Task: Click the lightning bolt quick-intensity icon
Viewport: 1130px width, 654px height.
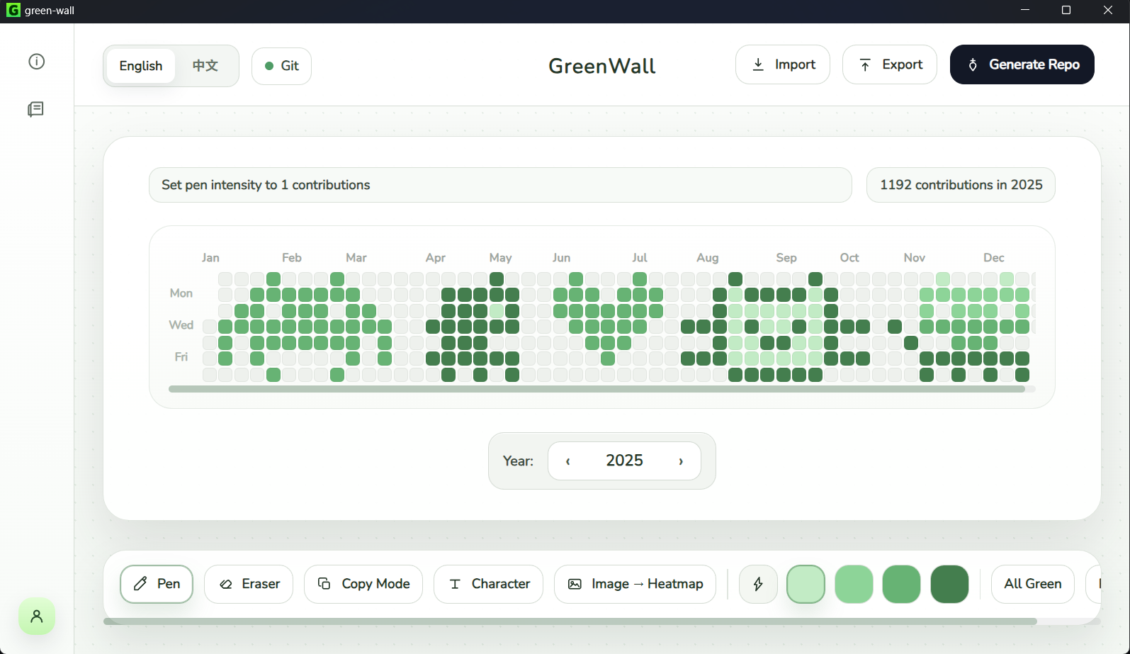Action: (758, 584)
